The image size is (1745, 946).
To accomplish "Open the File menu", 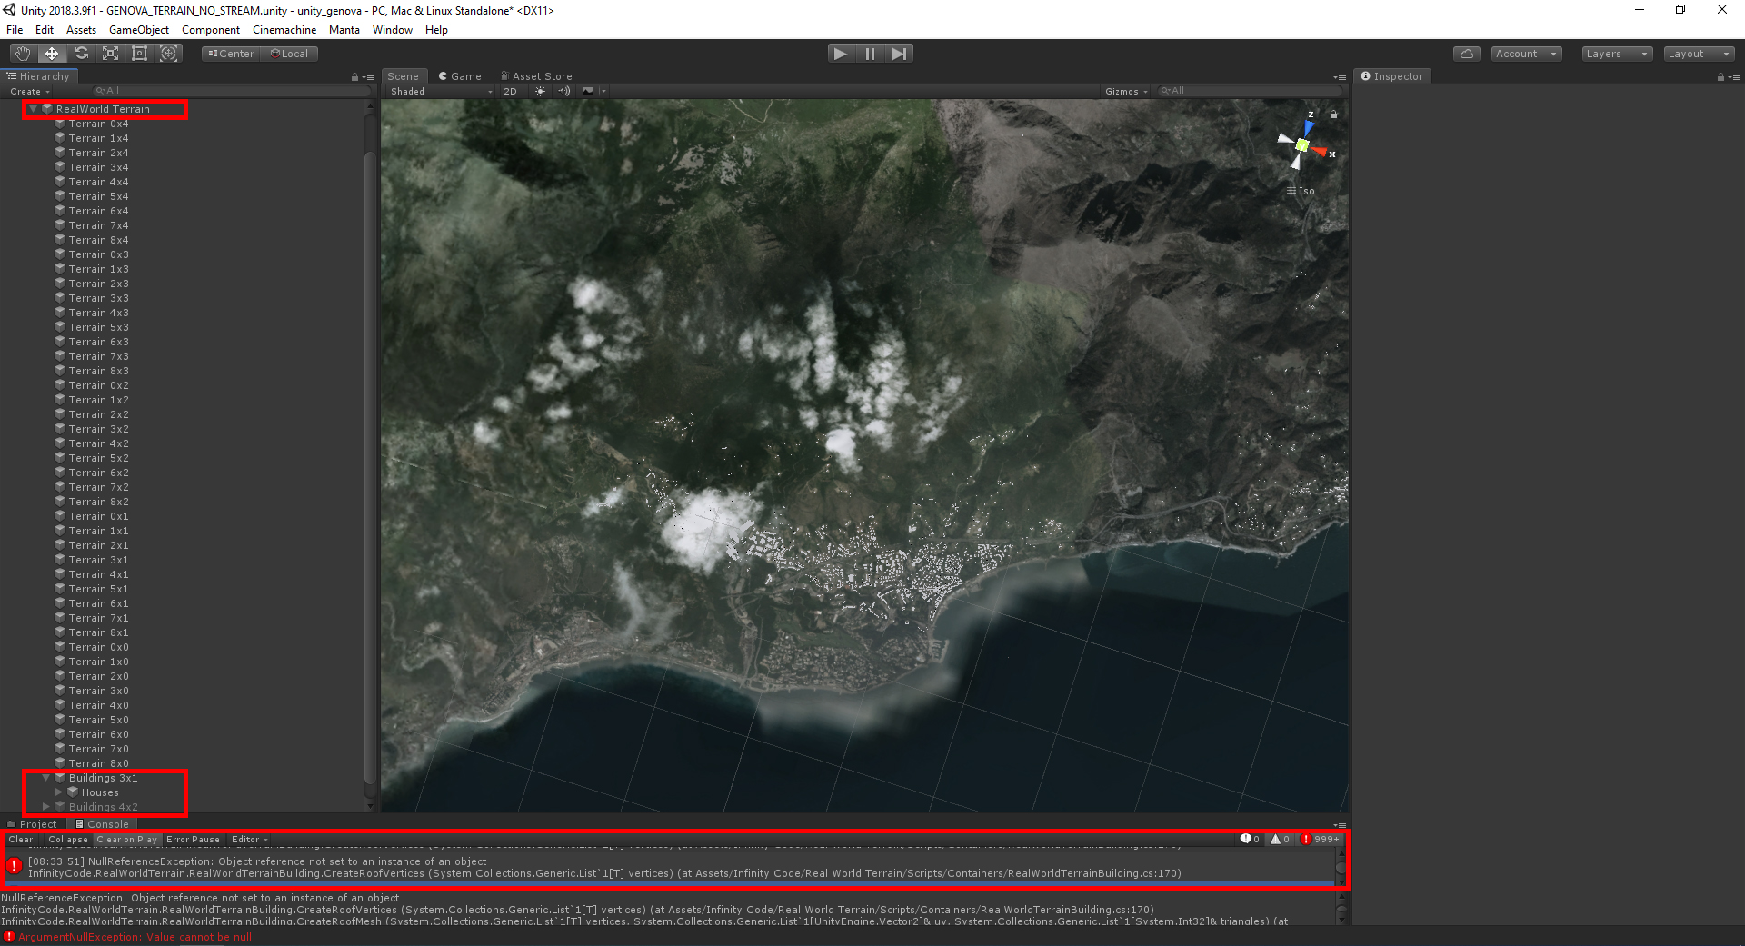I will tap(15, 30).
